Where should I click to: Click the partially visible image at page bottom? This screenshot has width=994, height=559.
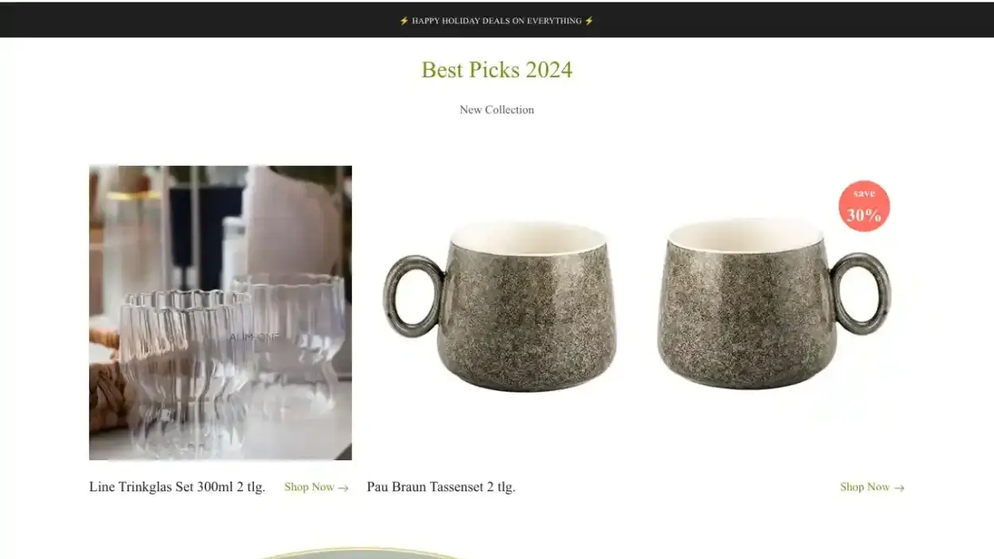tap(361, 553)
